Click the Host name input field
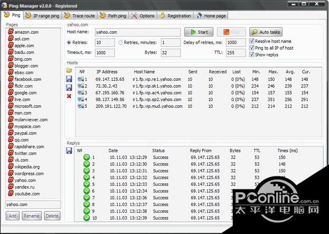329x234 pixels. (138, 32)
